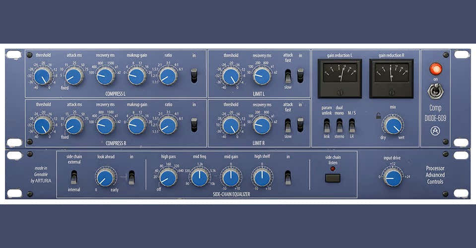476x248 pixels.
Task: Click the look ahead knob
Action: coord(105,178)
